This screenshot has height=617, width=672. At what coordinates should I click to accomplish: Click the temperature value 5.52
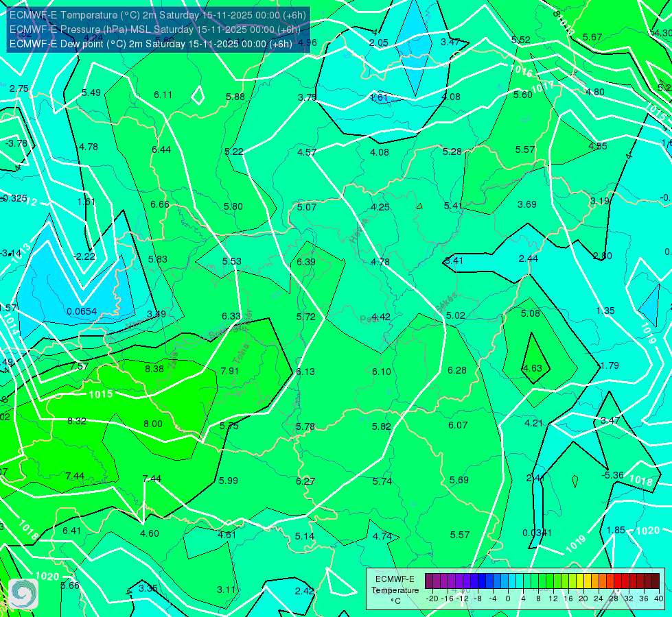coord(521,40)
